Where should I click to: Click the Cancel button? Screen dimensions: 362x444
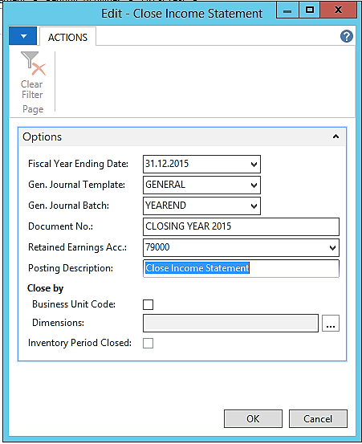(x=318, y=418)
